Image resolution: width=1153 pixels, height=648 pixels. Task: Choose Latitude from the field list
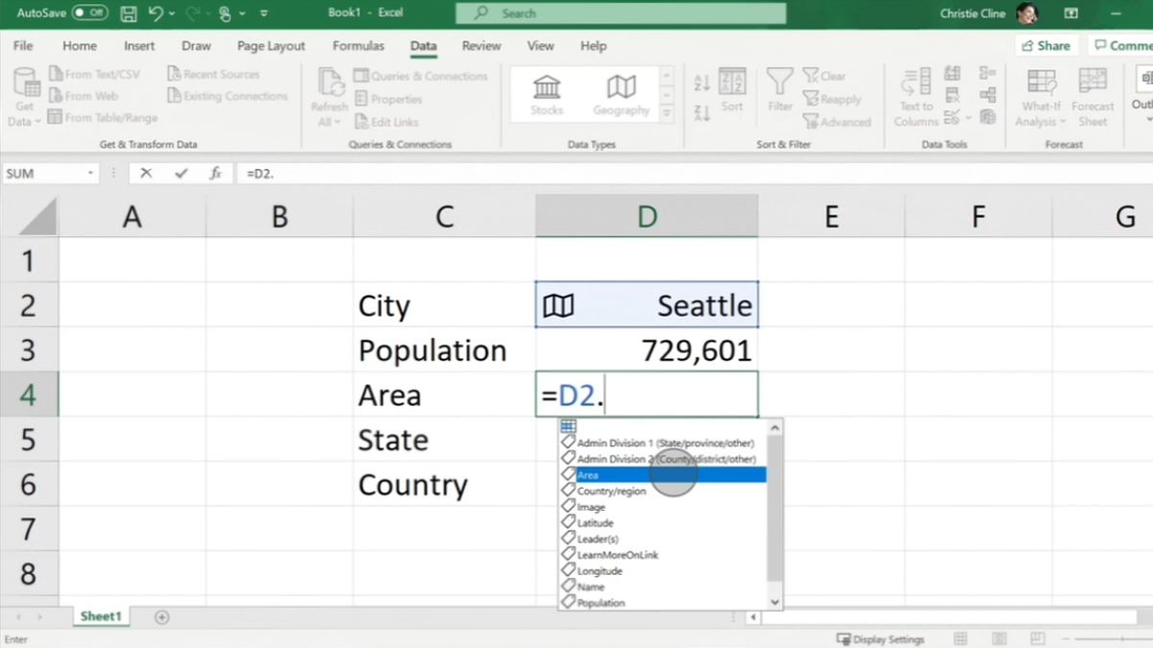coord(663,523)
